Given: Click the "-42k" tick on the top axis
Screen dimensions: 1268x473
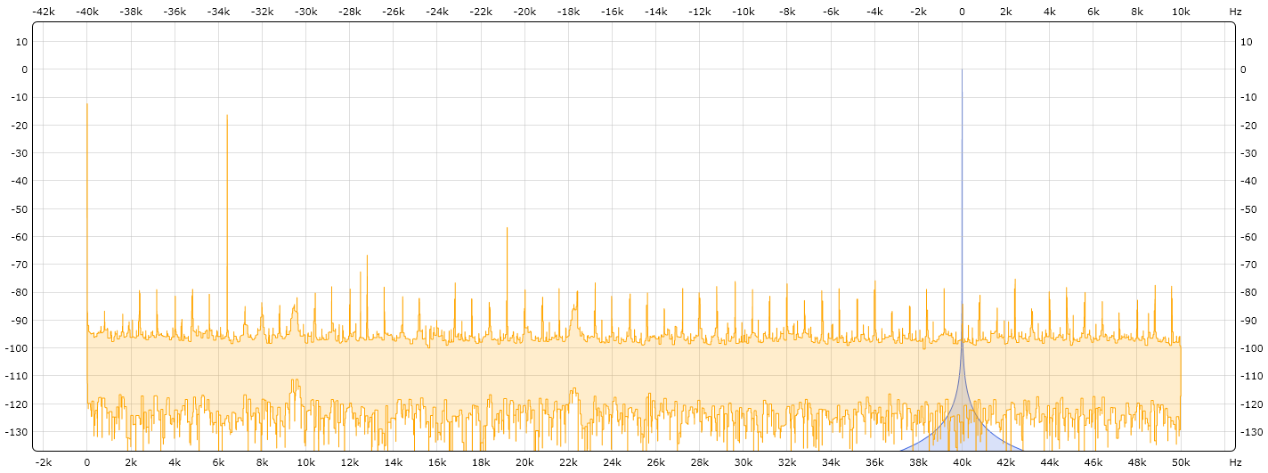Looking at the screenshot, I should click(43, 12).
